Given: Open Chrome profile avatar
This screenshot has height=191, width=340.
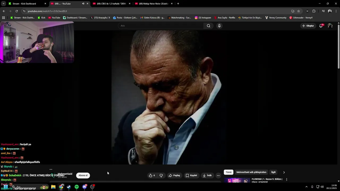Looking at the screenshot, I should (x=330, y=11).
